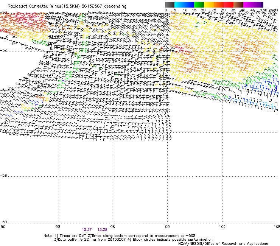
Task: Click the green 15-20 knots legend swatch
Action: pyautogui.click(x=199, y=5)
